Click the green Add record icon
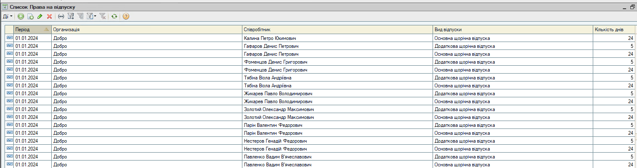Screen dimensions: 637x168 (x=21, y=16)
